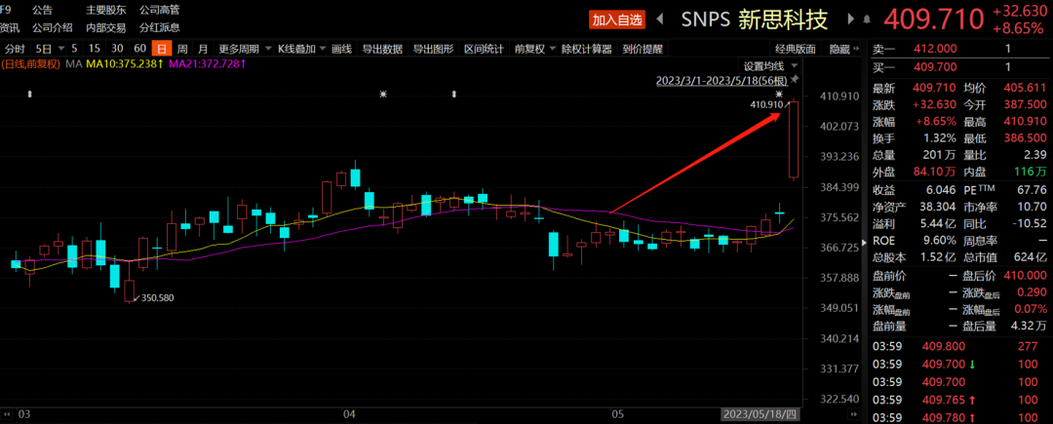This screenshot has width=1053, height=424.
Task: Open the 分红派息 menu item
Action: point(160,28)
